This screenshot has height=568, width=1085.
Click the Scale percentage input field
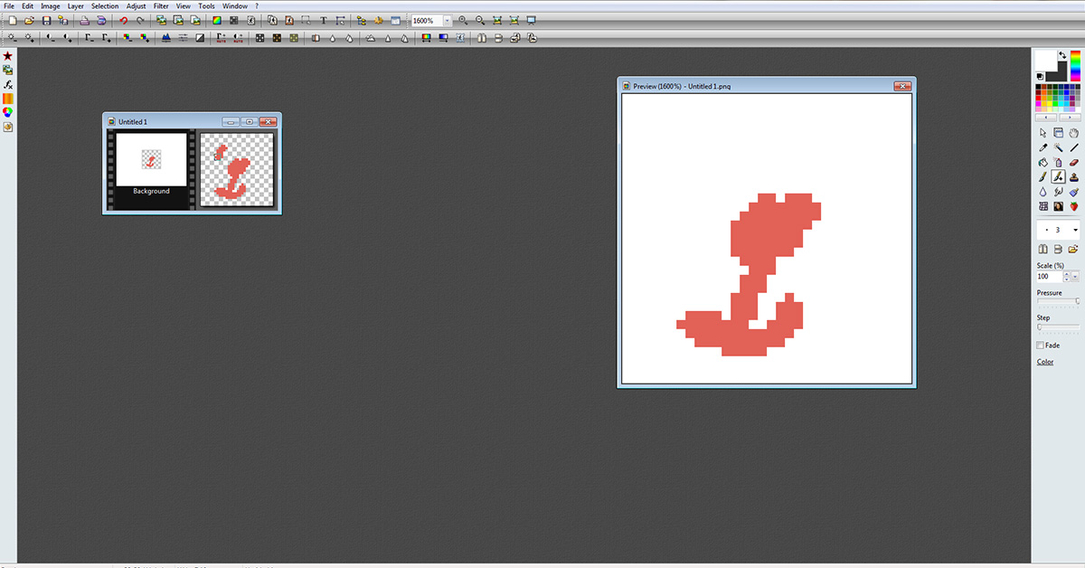point(1049,277)
